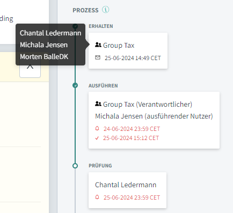Click the info icon next to PROZESS
The width and height of the screenshot is (233, 213).
(106, 10)
